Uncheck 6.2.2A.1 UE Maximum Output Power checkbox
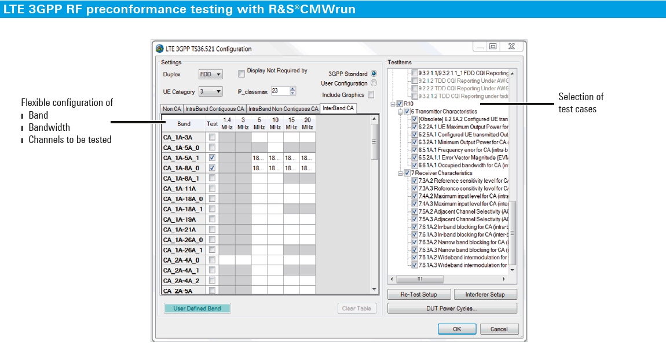Image resolution: width=666 pixels, height=356 pixels. [x=415, y=127]
